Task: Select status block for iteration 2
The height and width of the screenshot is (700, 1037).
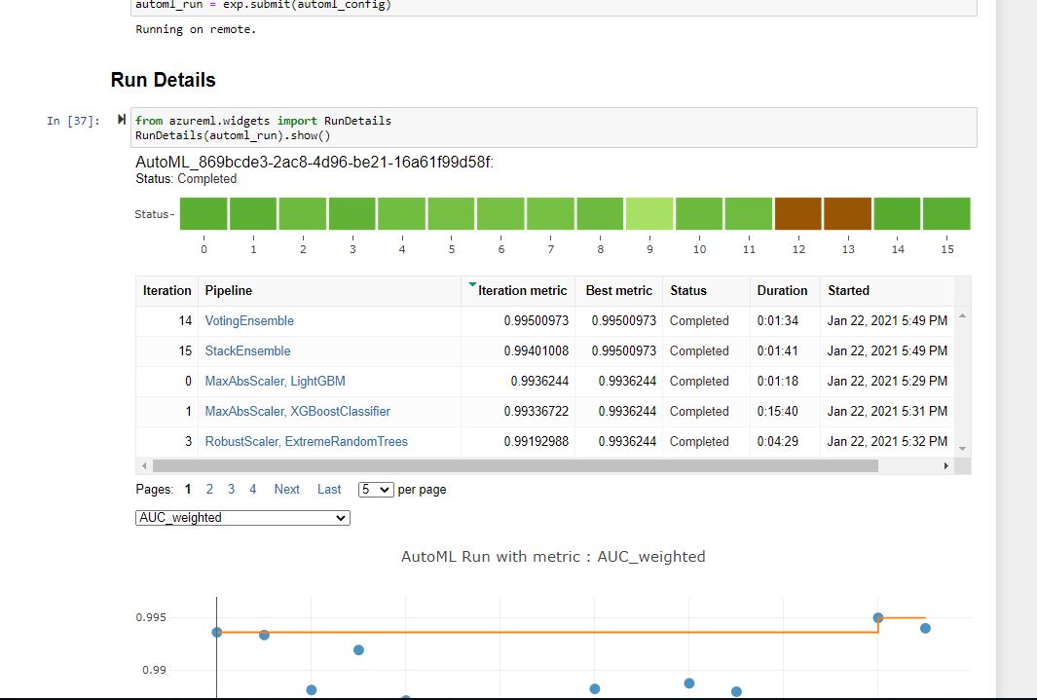Action: [303, 213]
